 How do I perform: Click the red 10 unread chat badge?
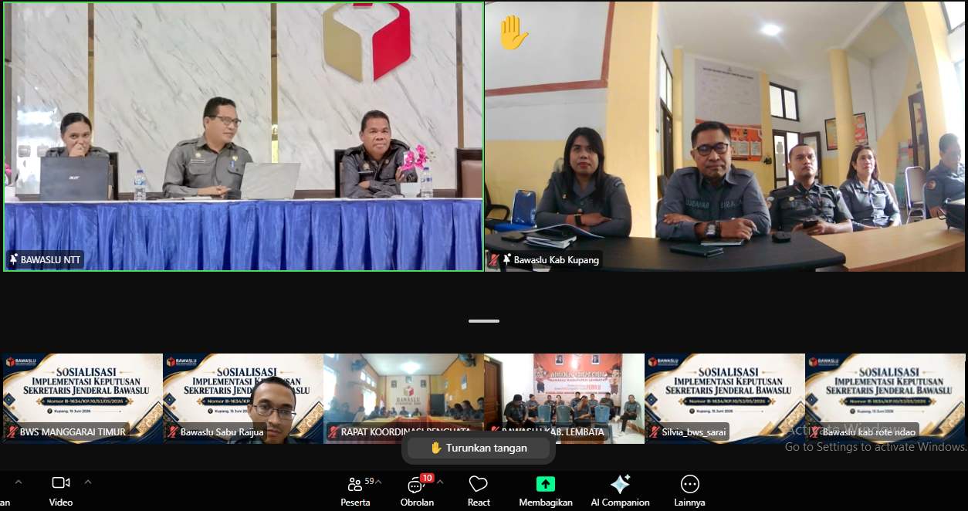426,478
